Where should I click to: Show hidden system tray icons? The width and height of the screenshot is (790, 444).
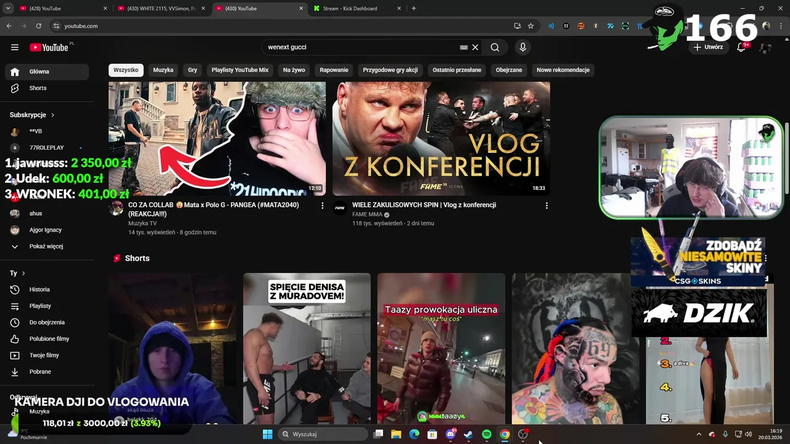pos(699,434)
